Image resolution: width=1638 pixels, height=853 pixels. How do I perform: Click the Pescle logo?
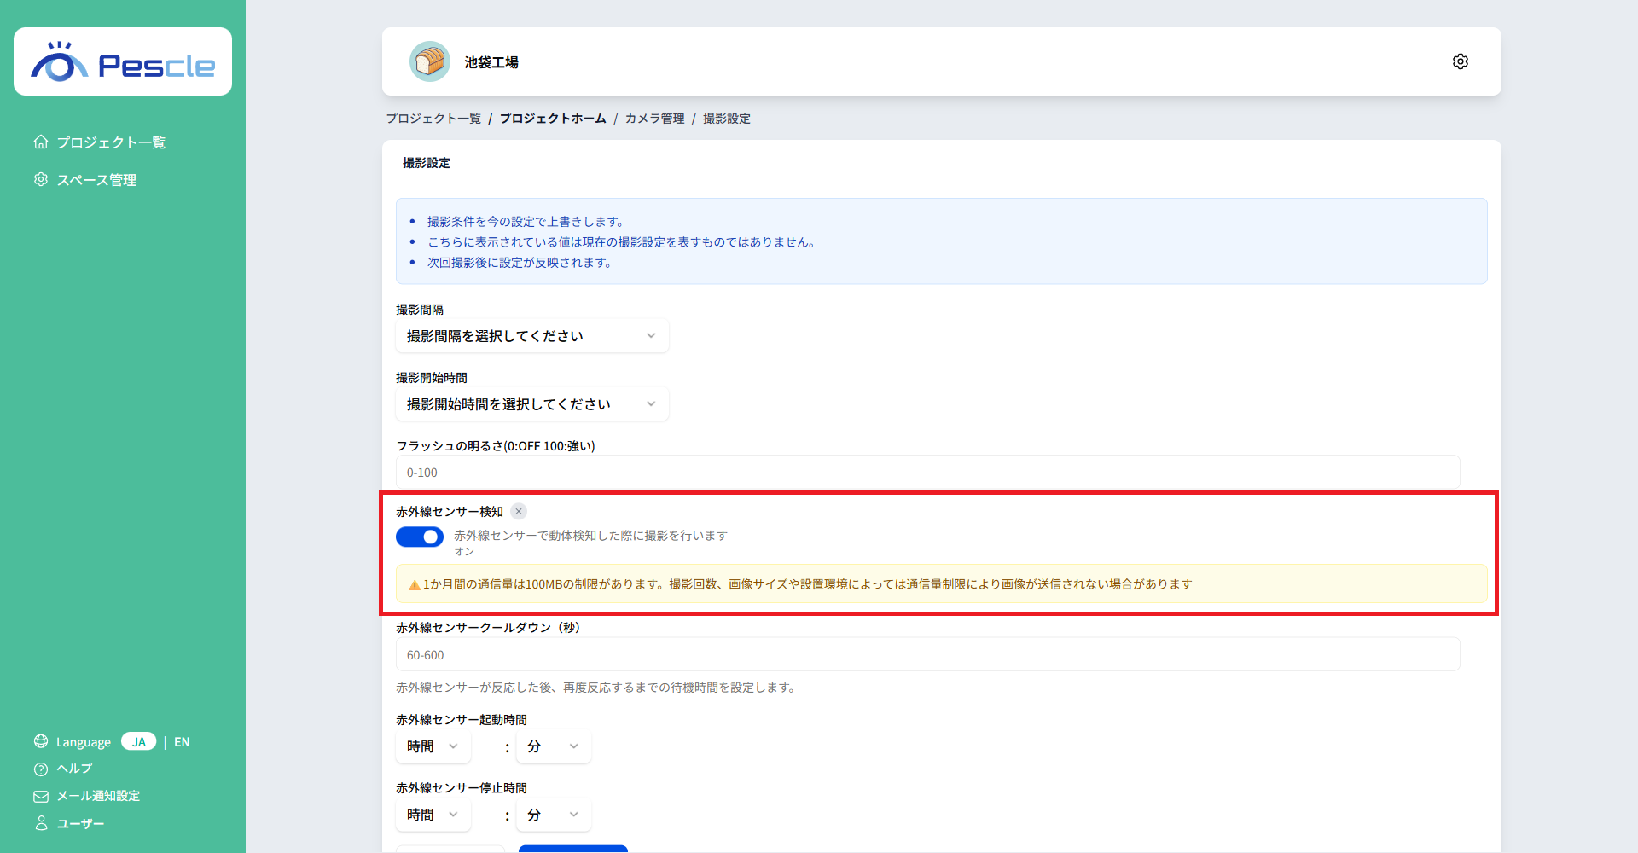(x=122, y=61)
